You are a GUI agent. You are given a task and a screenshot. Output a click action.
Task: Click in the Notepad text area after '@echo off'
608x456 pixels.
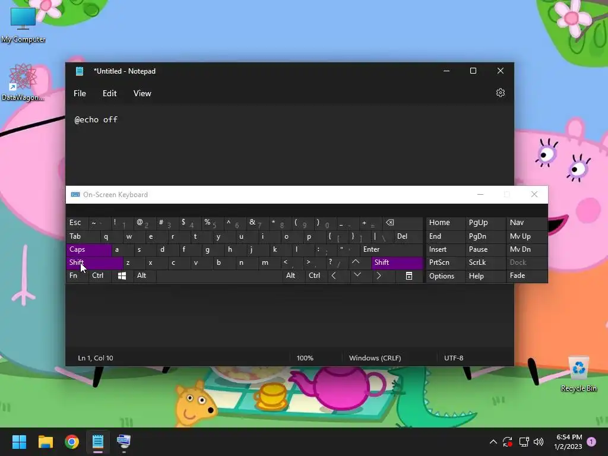point(119,120)
